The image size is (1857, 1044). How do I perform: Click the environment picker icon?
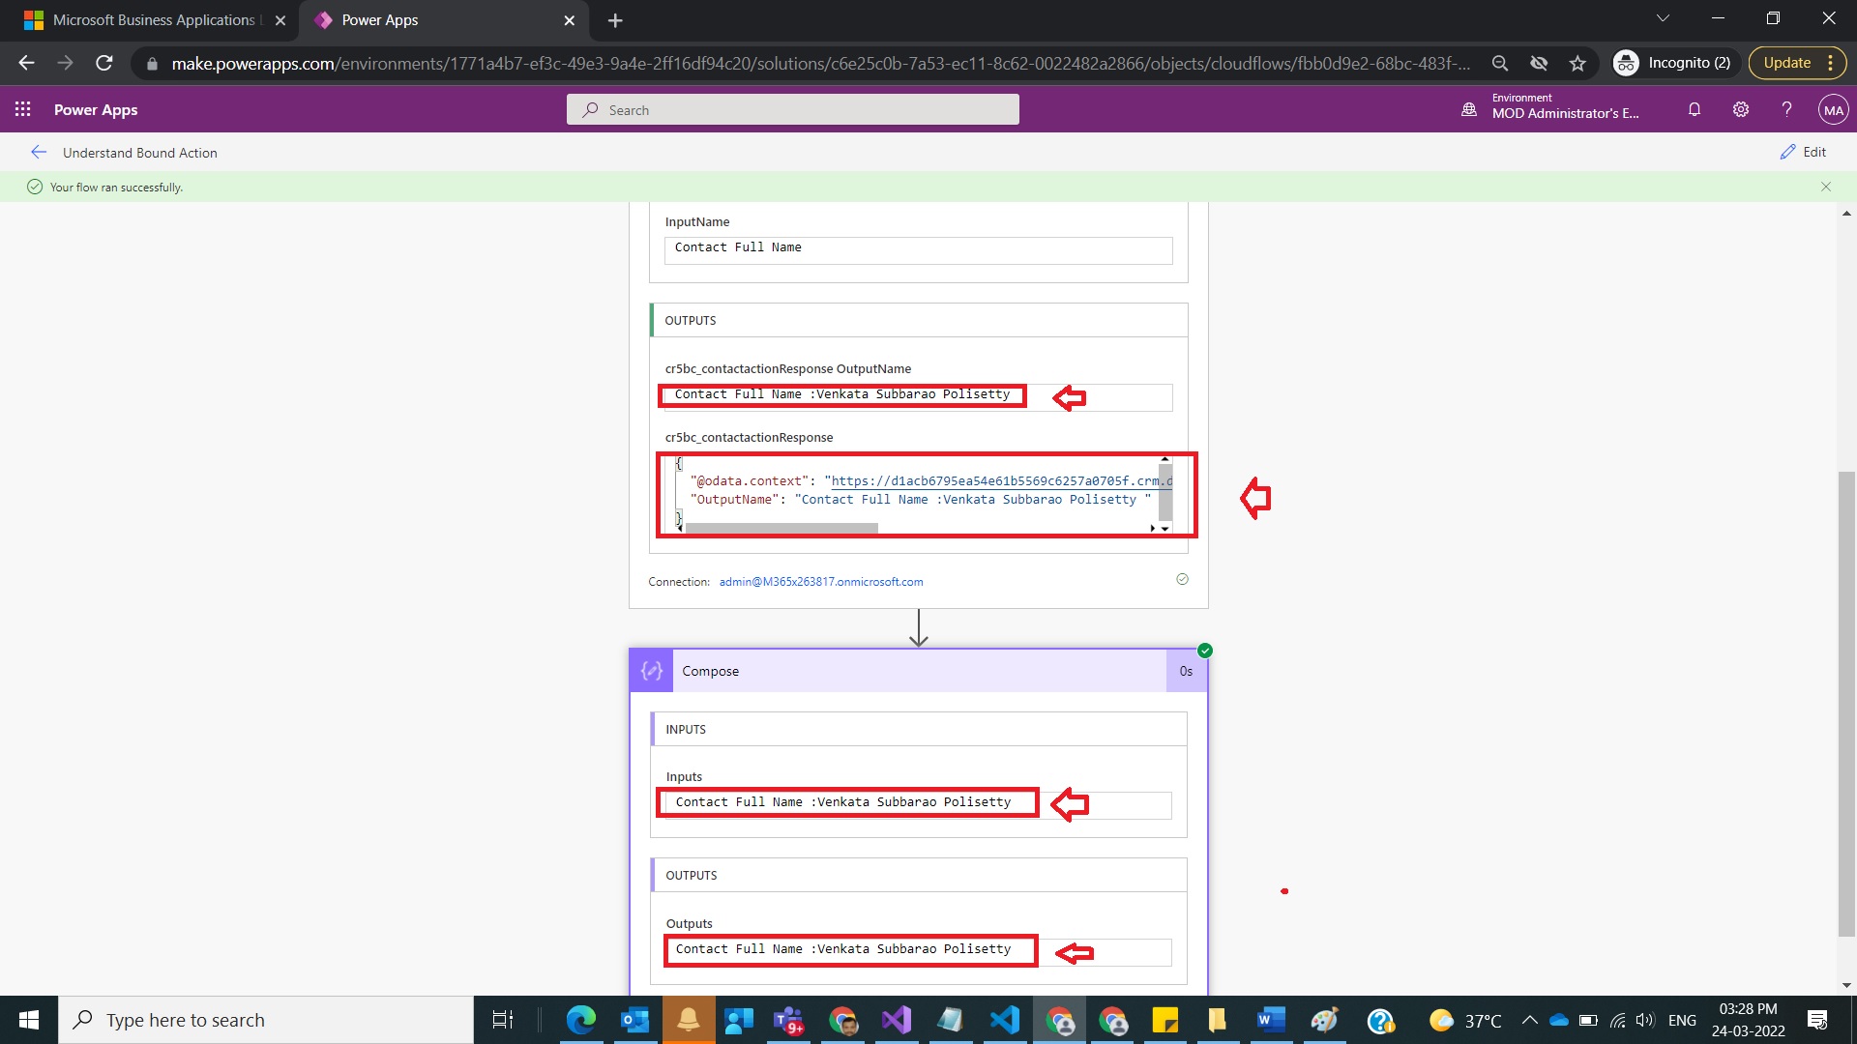click(1469, 109)
